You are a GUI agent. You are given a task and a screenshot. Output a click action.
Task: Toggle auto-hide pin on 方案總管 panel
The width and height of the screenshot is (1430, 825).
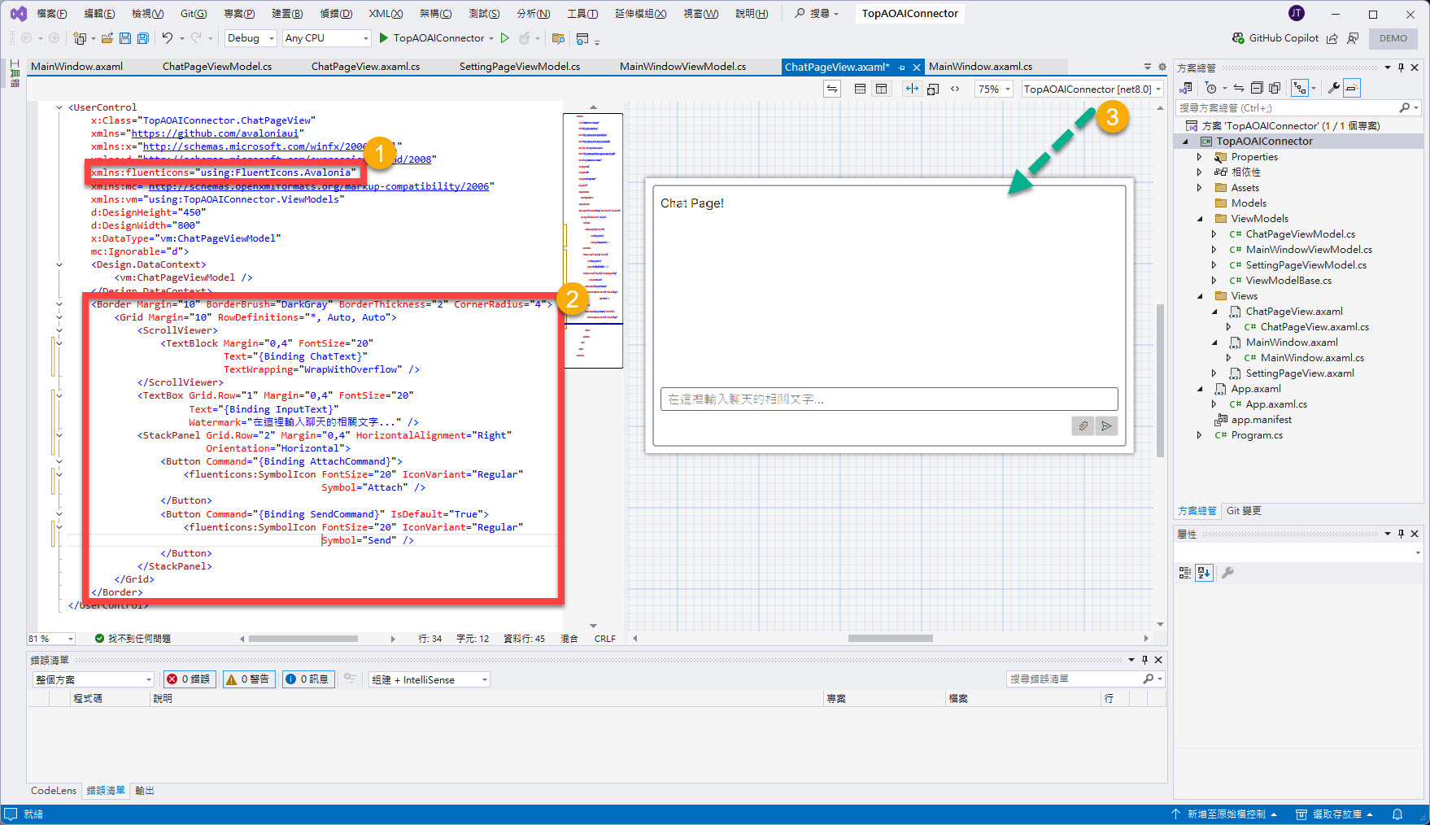pos(1402,68)
